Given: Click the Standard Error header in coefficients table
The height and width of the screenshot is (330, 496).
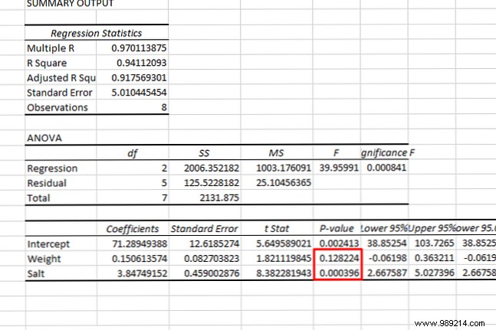Looking at the screenshot, I should 205,229.
